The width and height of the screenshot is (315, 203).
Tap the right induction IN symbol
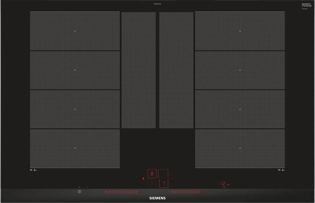[281, 170]
